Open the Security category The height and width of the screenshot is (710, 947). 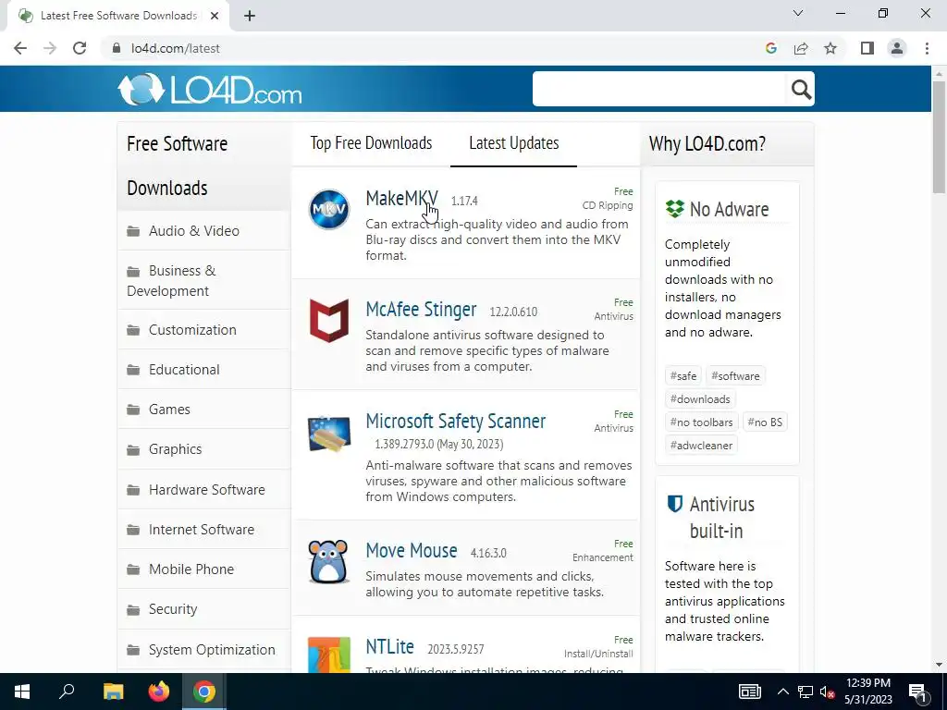tap(173, 609)
